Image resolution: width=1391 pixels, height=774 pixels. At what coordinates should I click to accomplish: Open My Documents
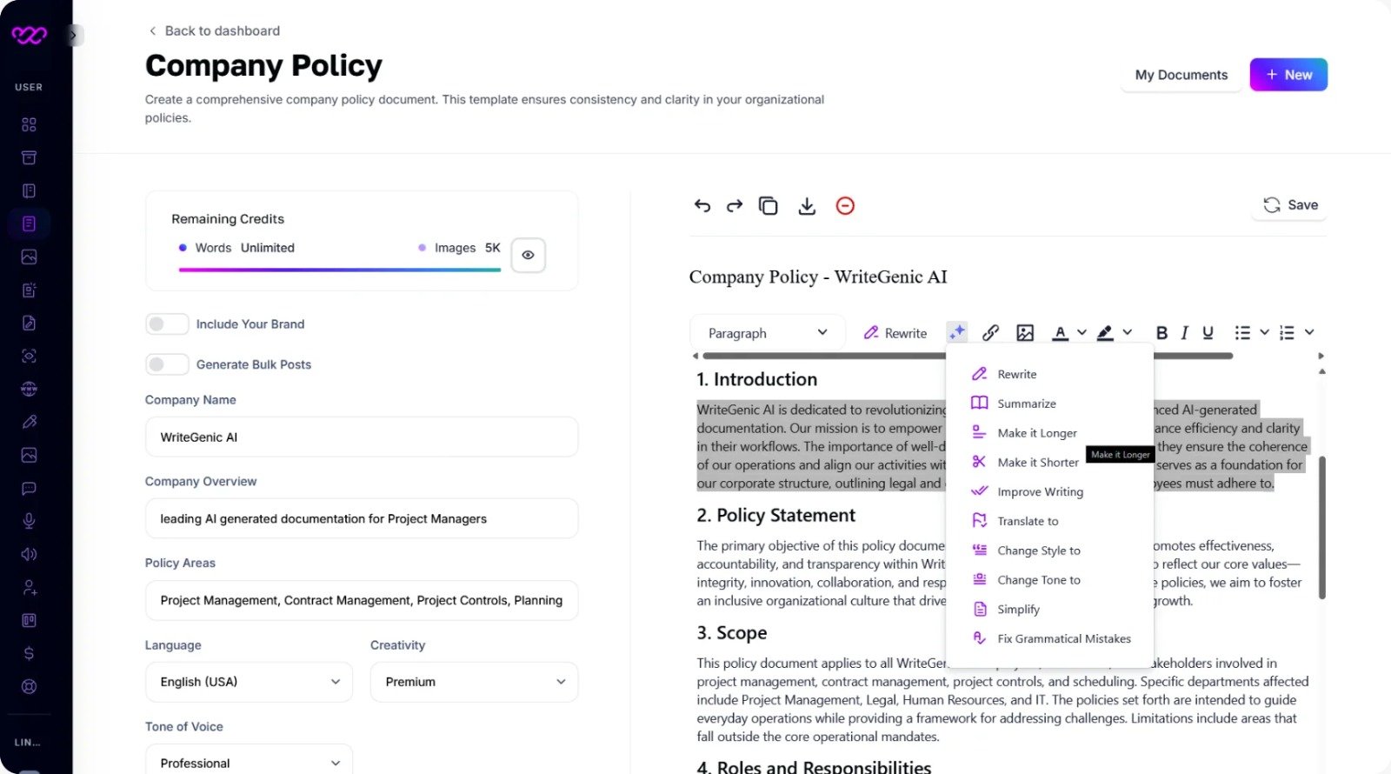1181,75
